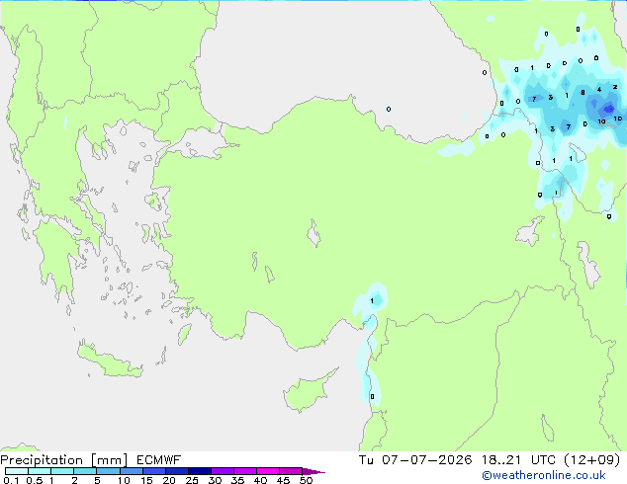Pick the 40–45 mm bright magenta swatch

pyautogui.click(x=268, y=471)
